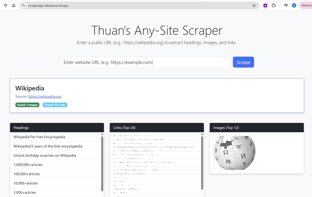This screenshot has height=197, width=312.
Task: Click the Relaunch button in the browser toolbar
Action: (305, 6)
